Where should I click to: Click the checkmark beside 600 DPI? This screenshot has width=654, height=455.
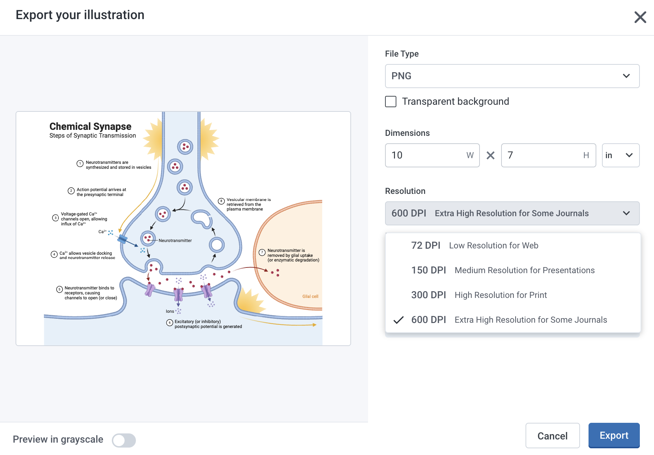398,320
